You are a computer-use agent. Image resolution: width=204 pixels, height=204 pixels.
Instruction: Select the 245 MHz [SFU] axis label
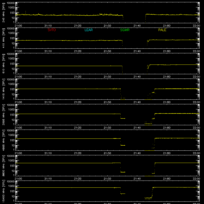coord(4,12)
